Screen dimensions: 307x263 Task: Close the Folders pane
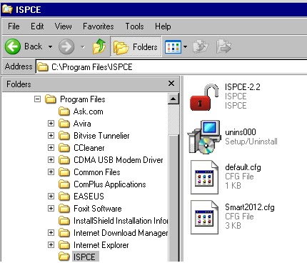point(171,84)
